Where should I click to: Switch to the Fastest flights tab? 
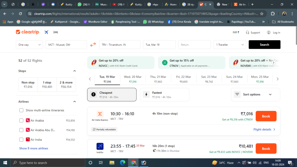pyautogui.click(x=164, y=95)
